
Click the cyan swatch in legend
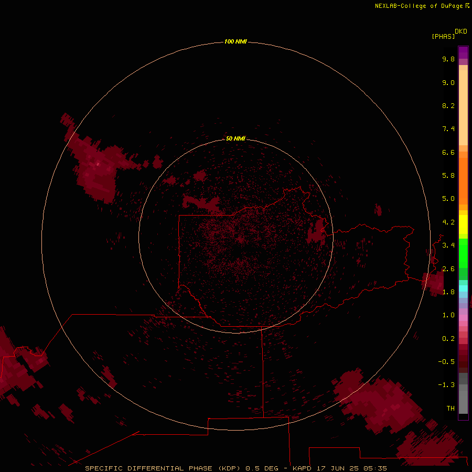click(463, 288)
